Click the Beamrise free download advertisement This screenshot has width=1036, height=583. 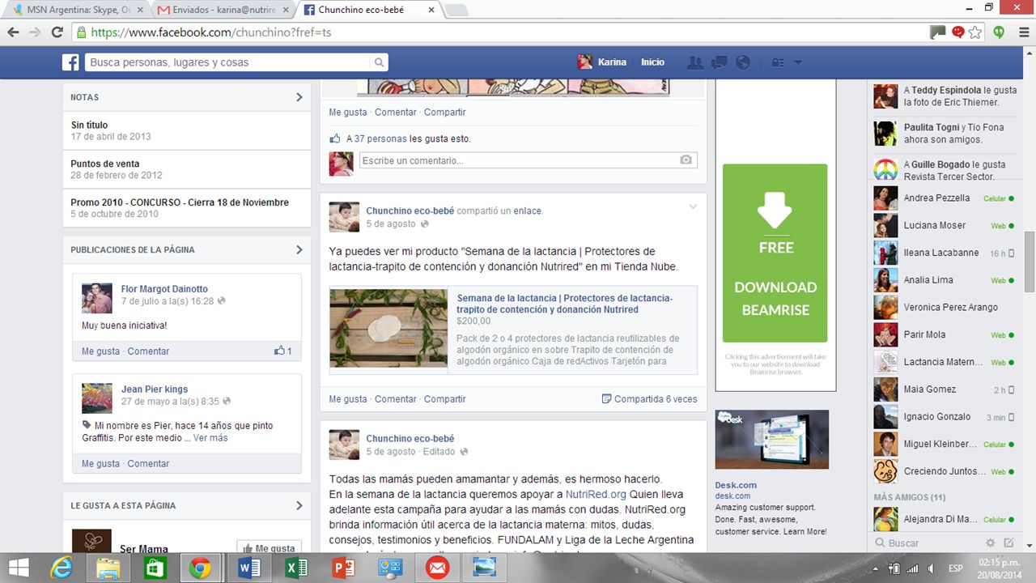tap(775, 253)
